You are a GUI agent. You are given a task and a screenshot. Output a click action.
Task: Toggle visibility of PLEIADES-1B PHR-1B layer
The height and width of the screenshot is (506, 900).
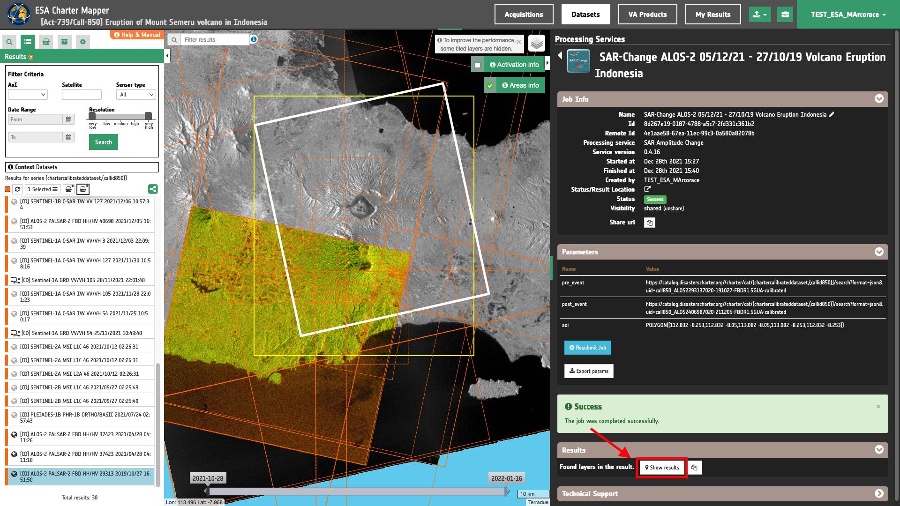tap(15, 415)
